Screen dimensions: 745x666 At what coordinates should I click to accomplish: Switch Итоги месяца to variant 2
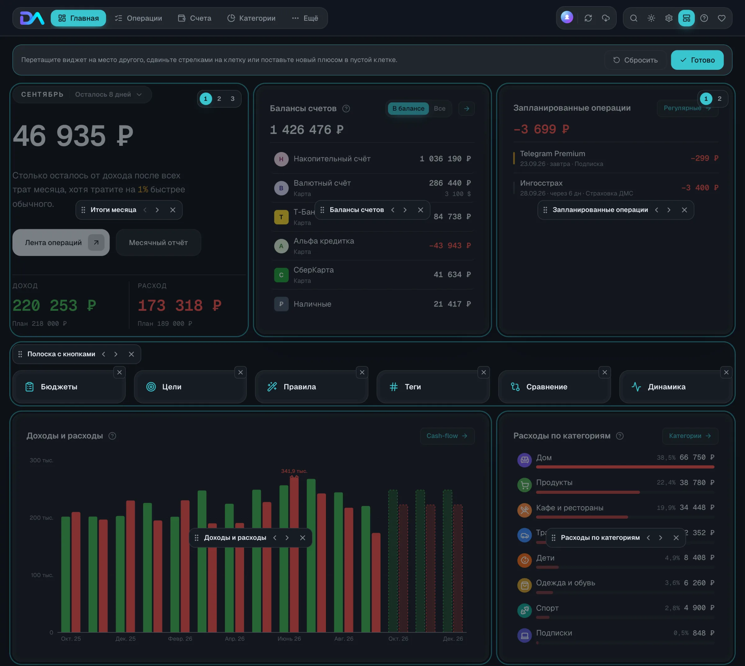(x=219, y=98)
